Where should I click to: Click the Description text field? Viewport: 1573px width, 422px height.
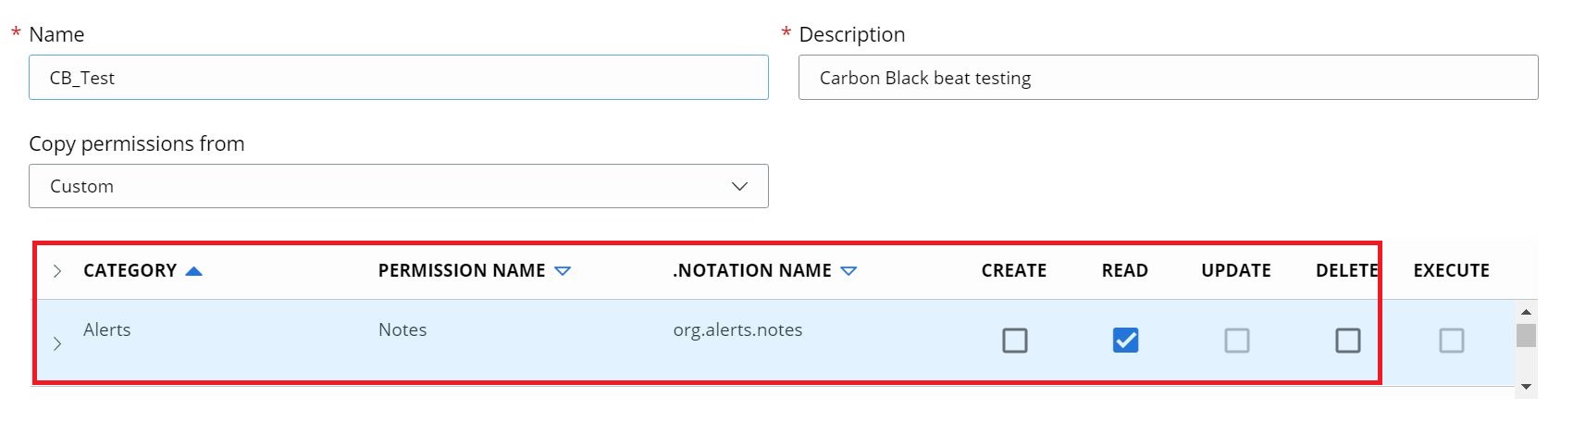coord(1168,78)
